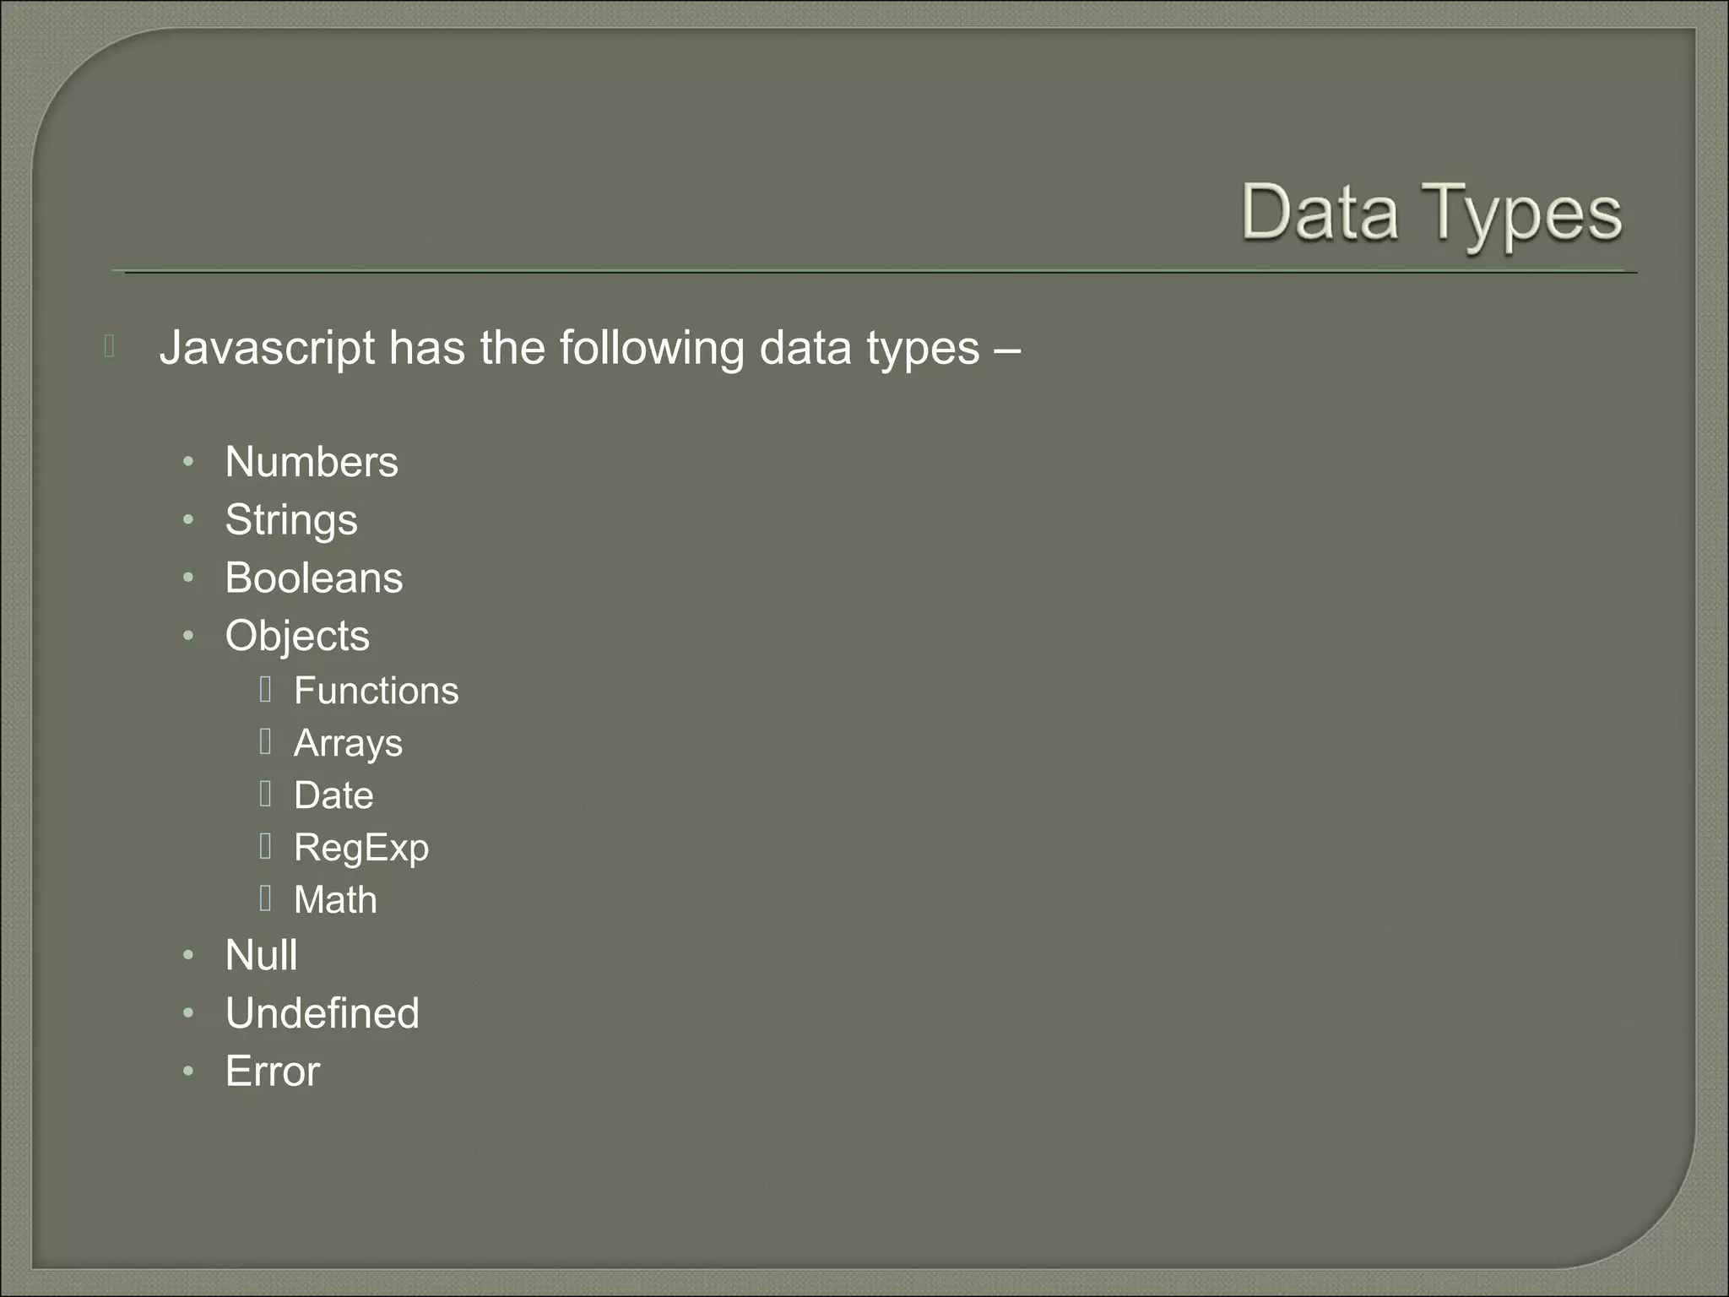This screenshot has height=1297, width=1729.
Task: Click the horizontal divider line under the title
Action: click(874, 272)
